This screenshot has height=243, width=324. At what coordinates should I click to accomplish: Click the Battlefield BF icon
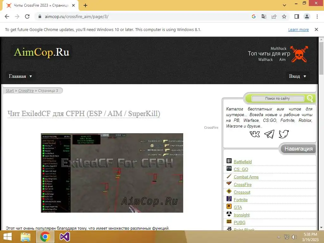(229, 161)
